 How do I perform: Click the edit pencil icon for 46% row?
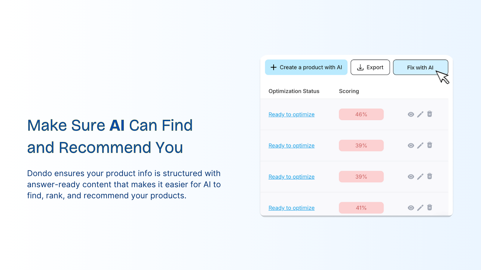click(x=420, y=114)
